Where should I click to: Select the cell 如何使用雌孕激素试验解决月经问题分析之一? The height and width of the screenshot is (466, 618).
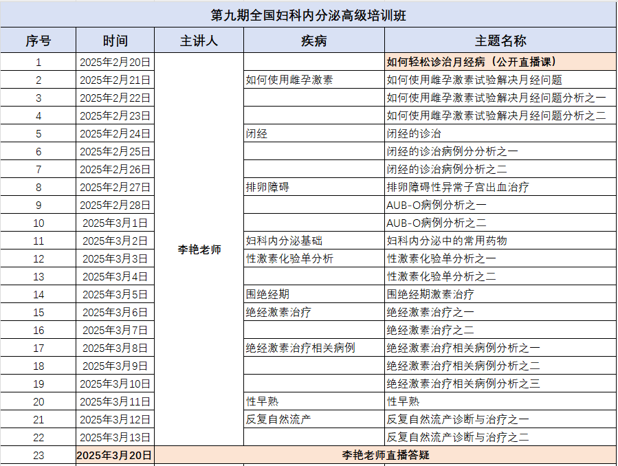500,98
